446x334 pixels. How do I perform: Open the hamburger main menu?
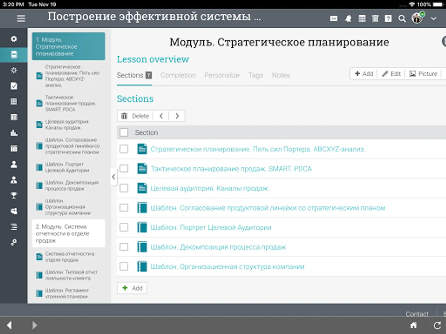pyautogui.click(x=21, y=18)
